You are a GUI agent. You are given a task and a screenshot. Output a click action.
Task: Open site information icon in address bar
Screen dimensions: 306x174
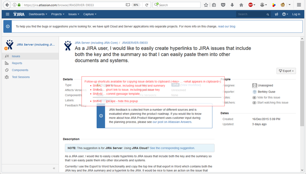point(15,5)
